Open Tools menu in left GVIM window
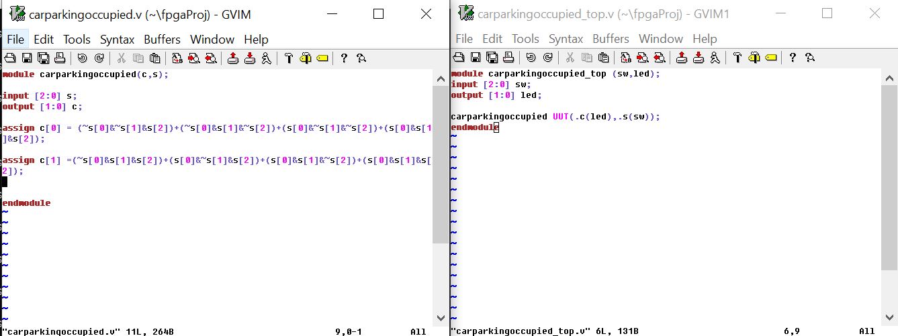 tap(77, 40)
